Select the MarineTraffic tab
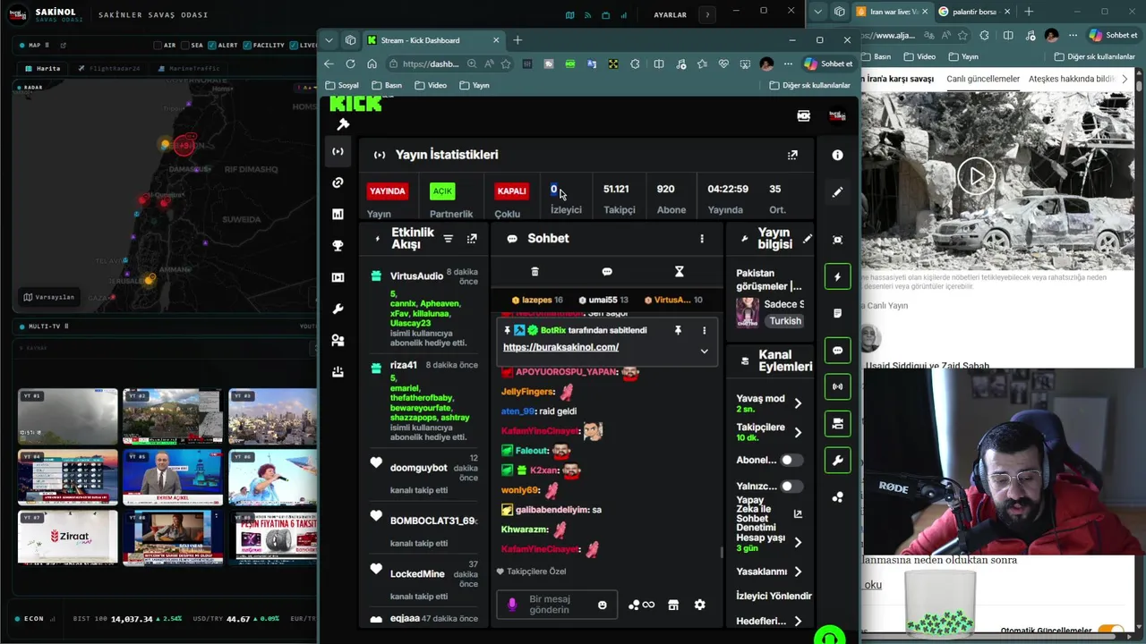Image resolution: width=1146 pixels, height=644 pixels. coord(189,68)
